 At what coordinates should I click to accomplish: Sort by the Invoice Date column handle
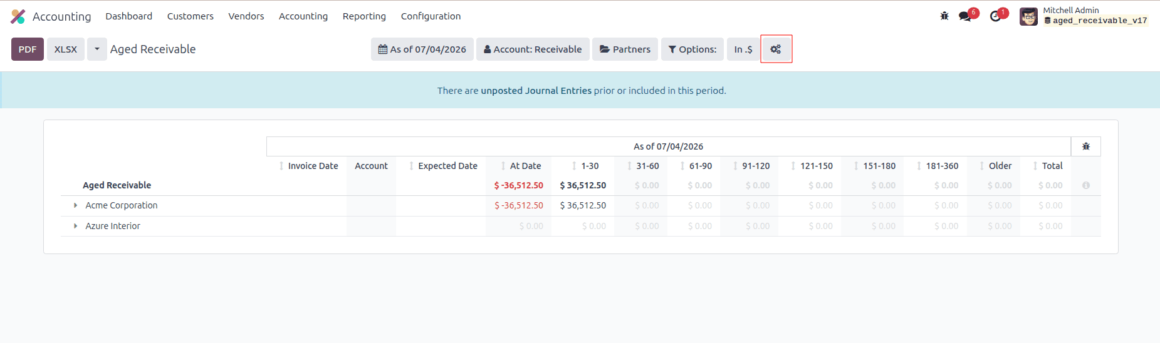[281, 166]
